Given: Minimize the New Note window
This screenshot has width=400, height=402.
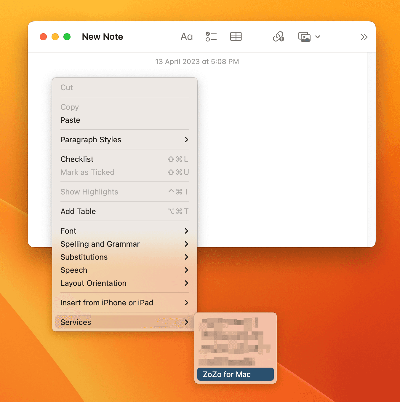Looking at the screenshot, I should pyautogui.click(x=55, y=37).
